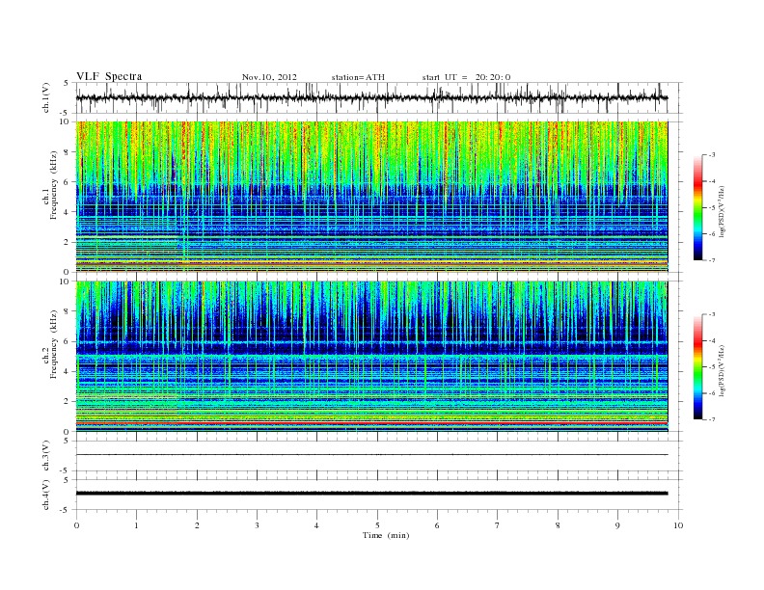Click the '6' tick on the time axis

coord(437,525)
